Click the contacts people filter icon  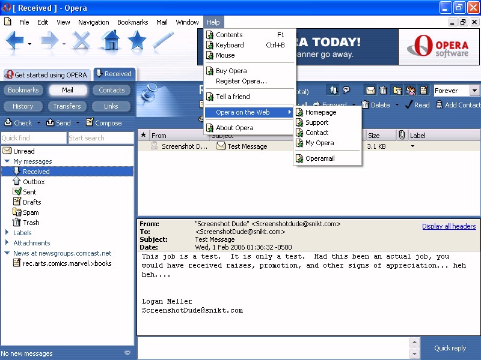tap(411, 91)
